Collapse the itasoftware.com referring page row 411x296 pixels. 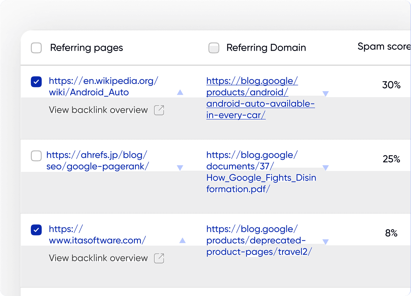pos(182,241)
